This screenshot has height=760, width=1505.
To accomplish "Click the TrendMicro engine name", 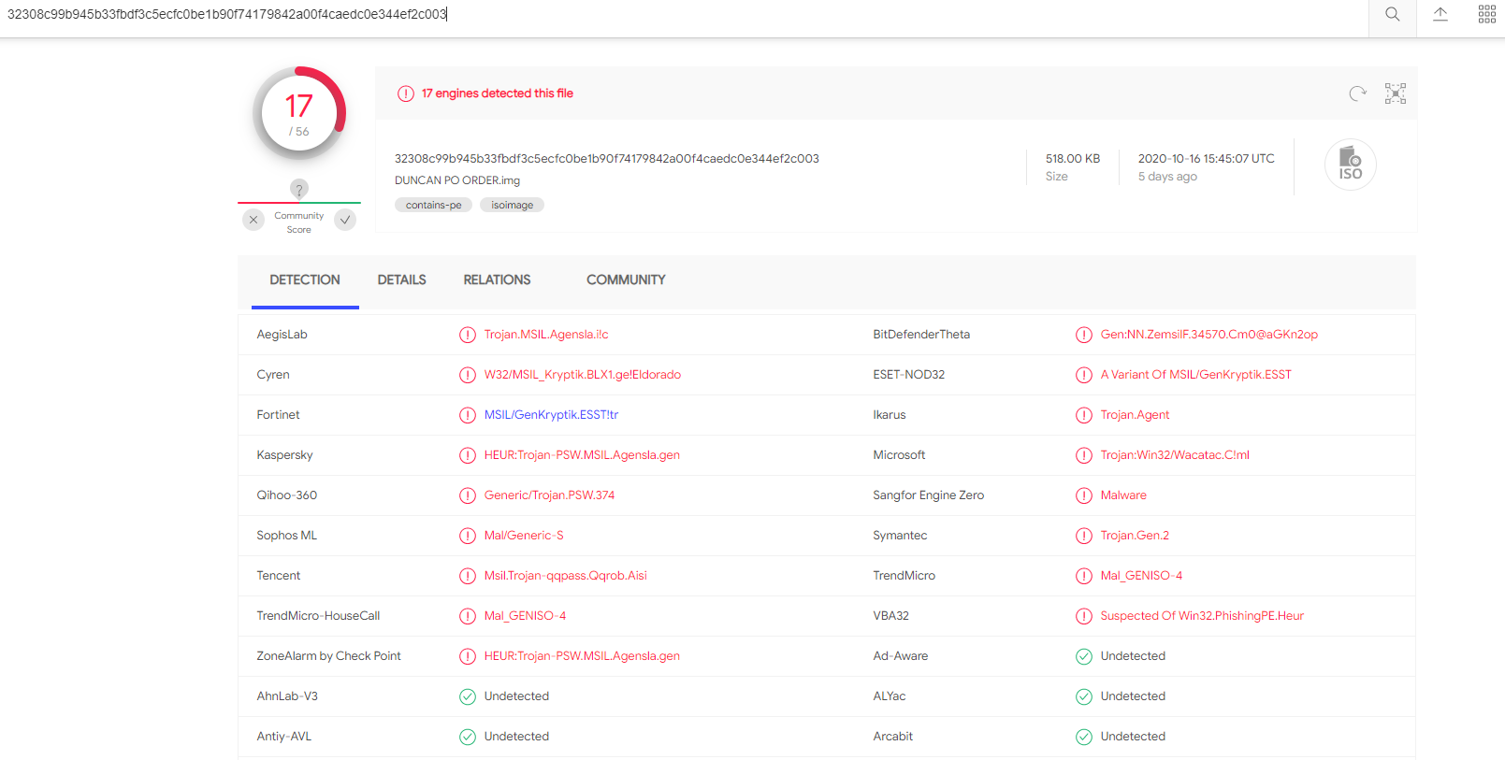I will tap(904, 576).
